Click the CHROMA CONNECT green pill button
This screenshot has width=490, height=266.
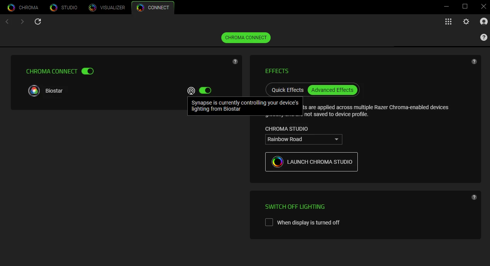point(246,38)
